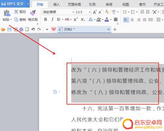Image resolution: width=164 pixels, height=131 pixels.
Task: Expand the bullet list style arrow
Action: 129,12
